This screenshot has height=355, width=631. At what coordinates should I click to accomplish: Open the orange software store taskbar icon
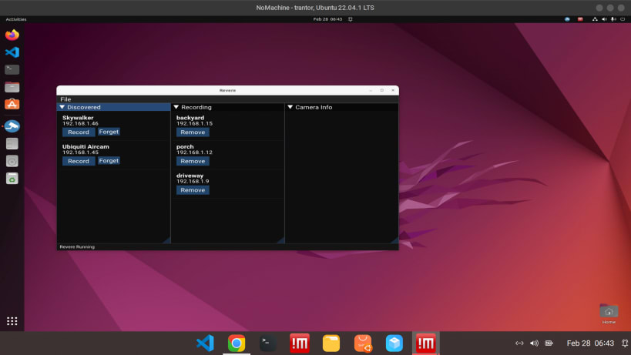pos(363,343)
